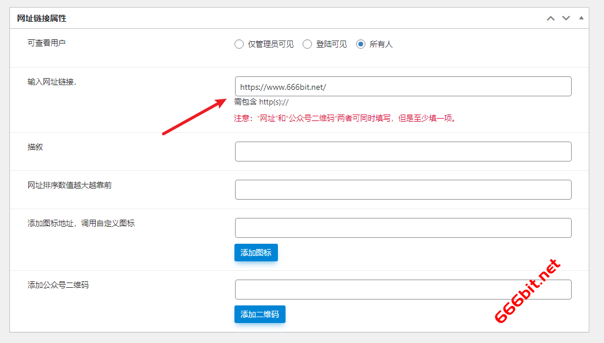Click the 网址排序 sort value input
This screenshot has width=604, height=343.
[x=402, y=190]
